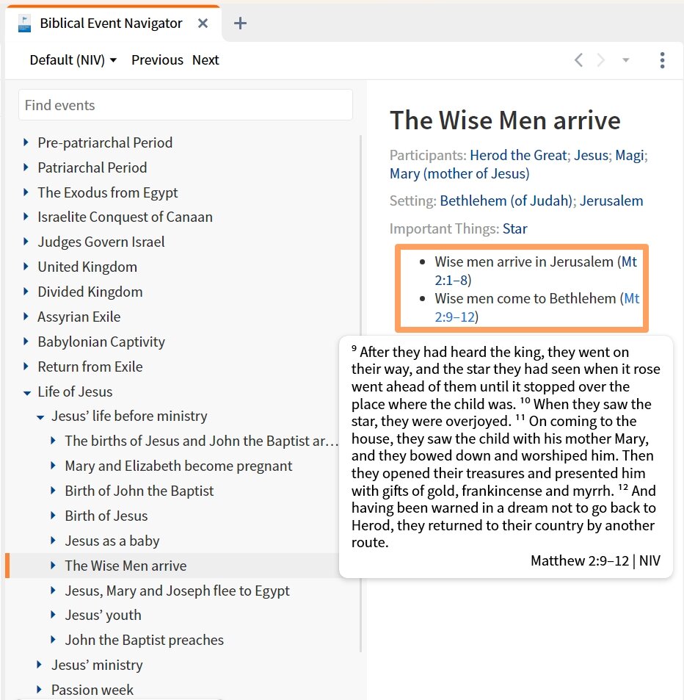The image size is (684, 700).
Task: Click the Next event control
Action: click(205, 59)
